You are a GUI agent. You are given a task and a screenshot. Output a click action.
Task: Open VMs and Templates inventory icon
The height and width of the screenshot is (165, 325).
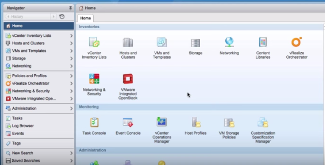(162, 42)
